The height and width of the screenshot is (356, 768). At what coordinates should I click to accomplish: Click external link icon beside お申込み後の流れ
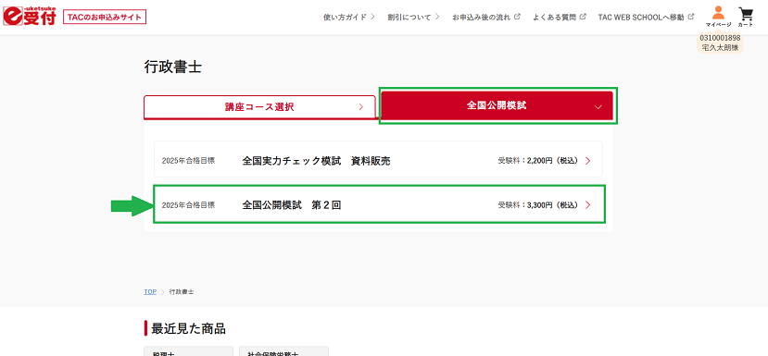tap(517, 17)
